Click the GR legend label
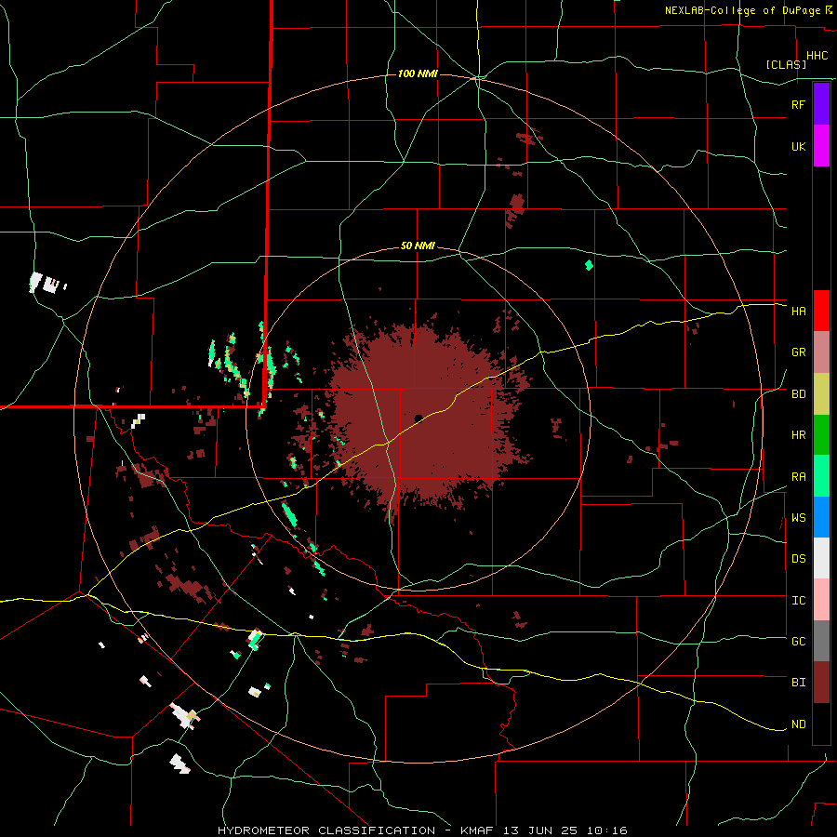Screen dimensions: 837x837 tap(798, 352)
